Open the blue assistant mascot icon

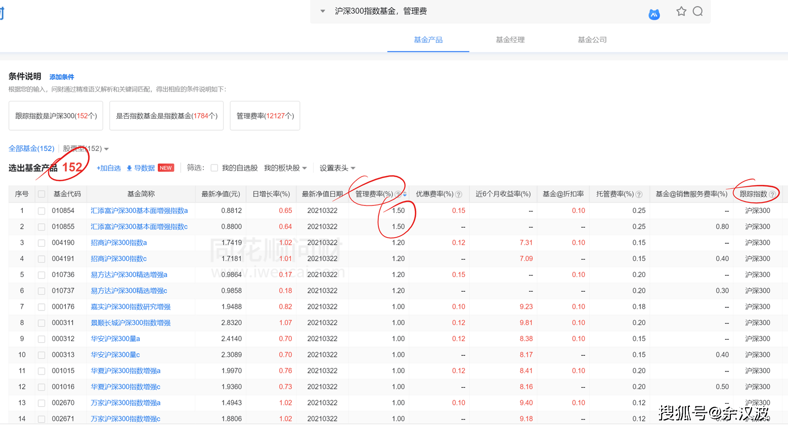pos(654,15)
